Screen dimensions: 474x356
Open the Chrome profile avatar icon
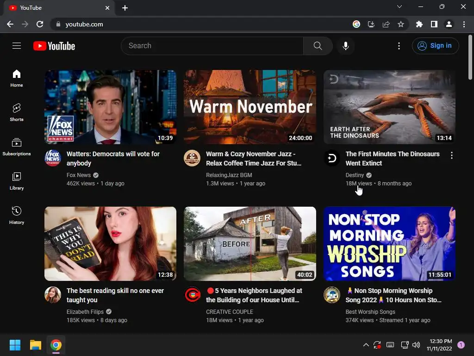(449, 24)
